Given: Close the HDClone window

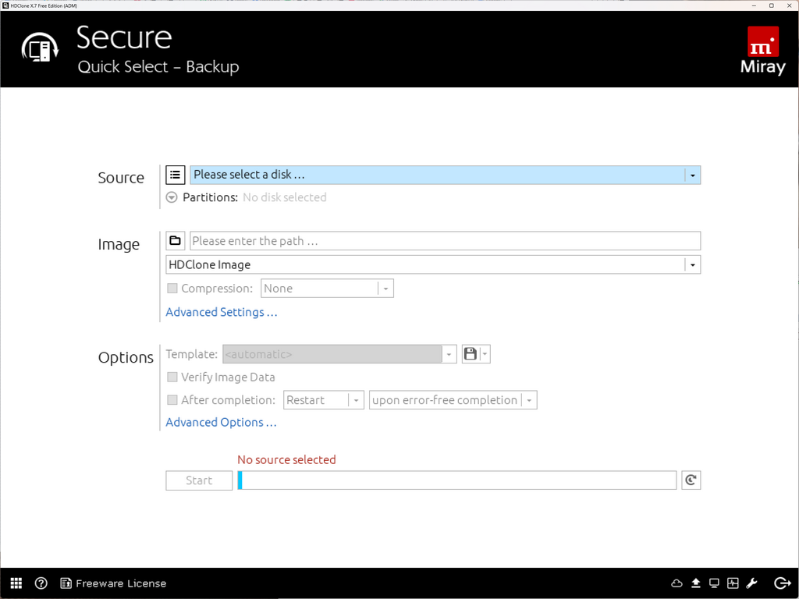Looking at the screenshot, I should click(790, 5).
